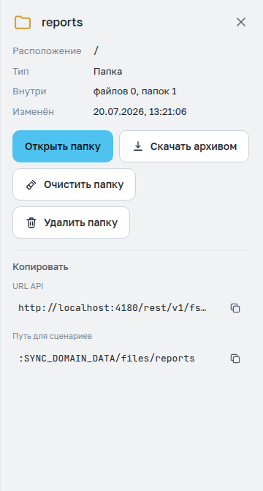
Task: Click the Тип label
Action: [20, 72]
